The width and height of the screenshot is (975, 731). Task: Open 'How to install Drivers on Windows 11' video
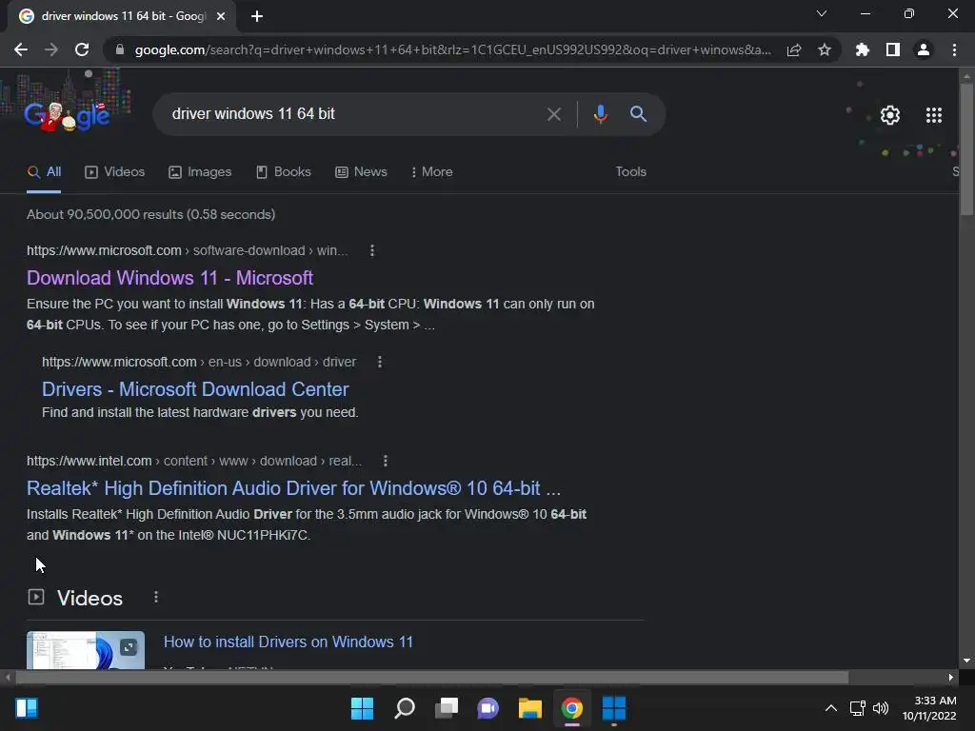pos(288,642)
